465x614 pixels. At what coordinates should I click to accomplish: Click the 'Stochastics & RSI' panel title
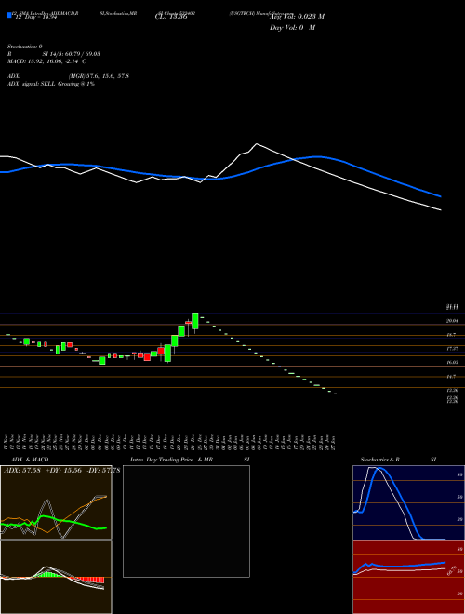point(398,460)
